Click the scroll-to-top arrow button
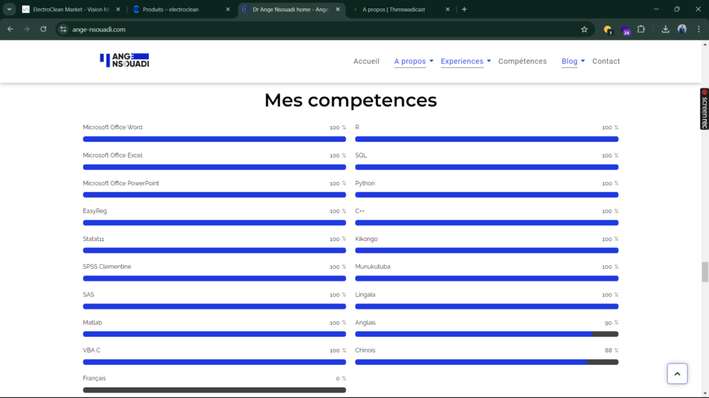Viewport: 709px width, 398px height. coord(677,374)
